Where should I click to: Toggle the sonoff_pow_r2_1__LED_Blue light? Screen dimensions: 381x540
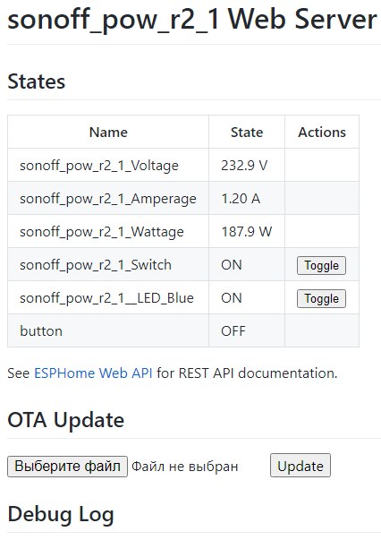tap(321, 298)
